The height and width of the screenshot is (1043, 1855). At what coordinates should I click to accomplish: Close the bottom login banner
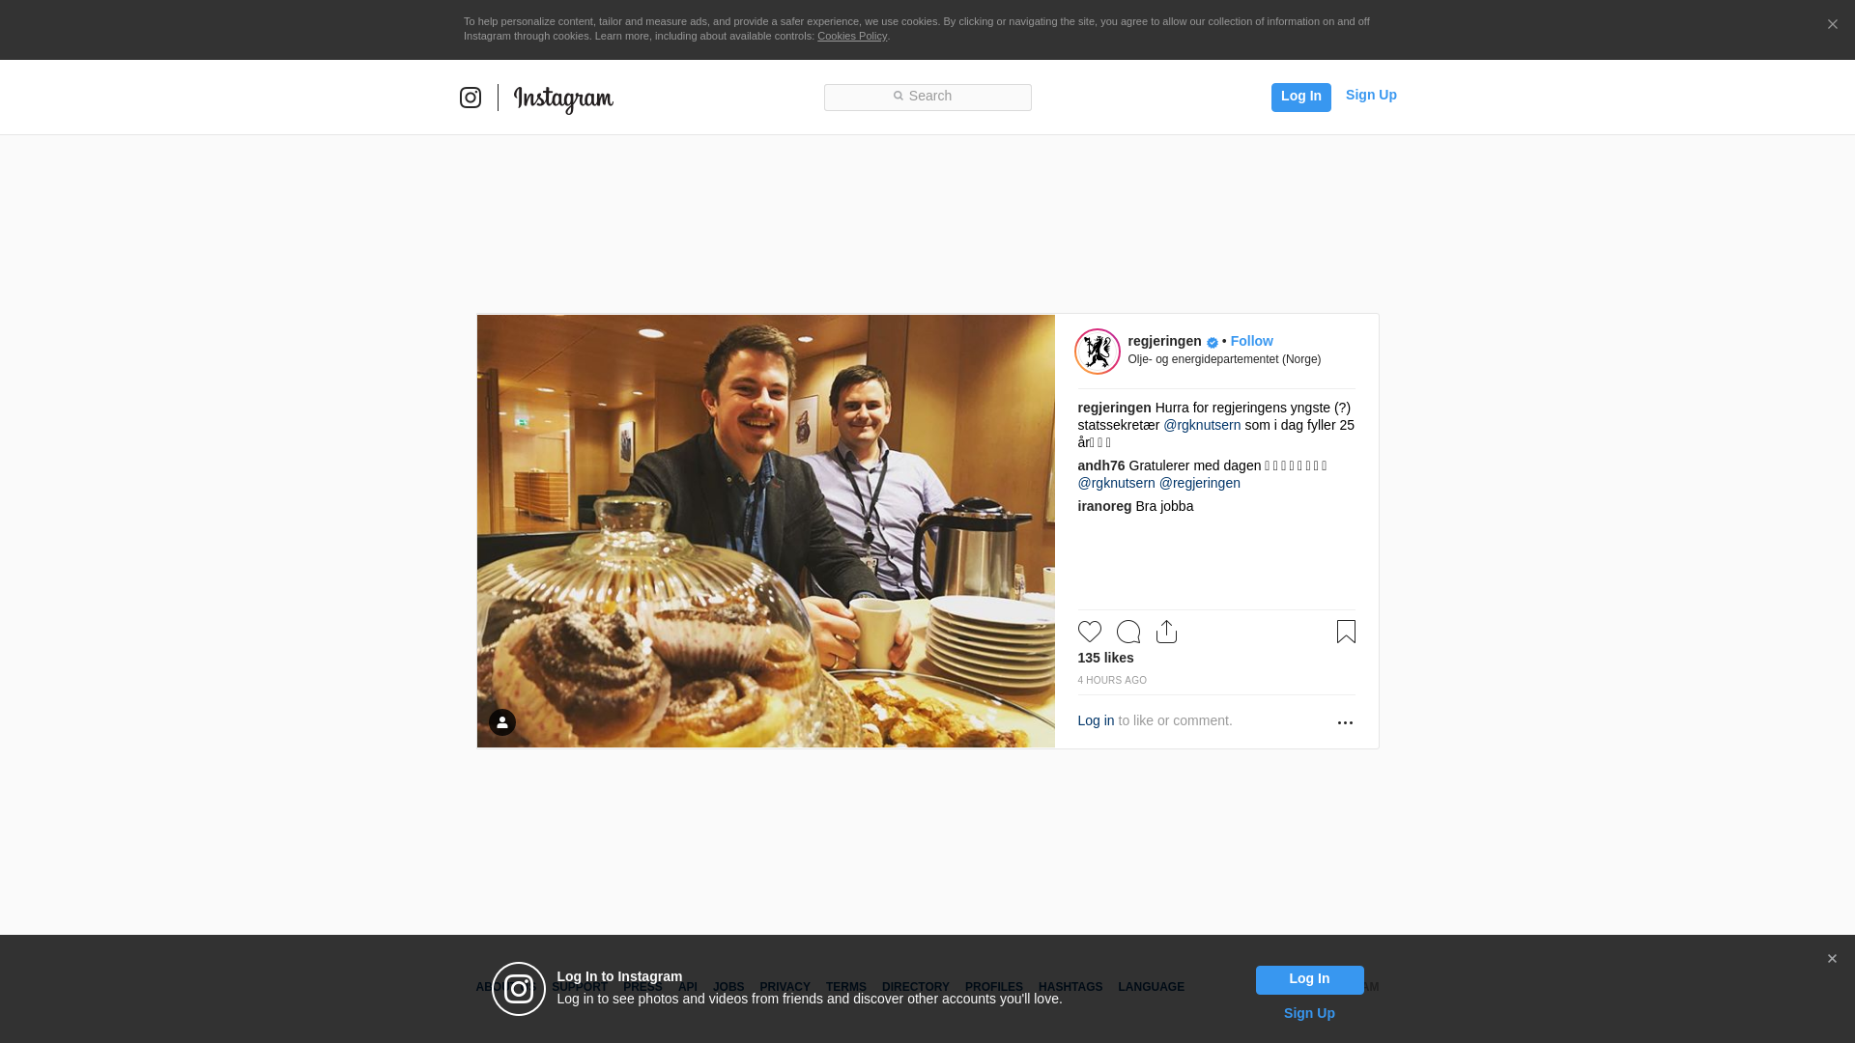(x=1831, y=959)
